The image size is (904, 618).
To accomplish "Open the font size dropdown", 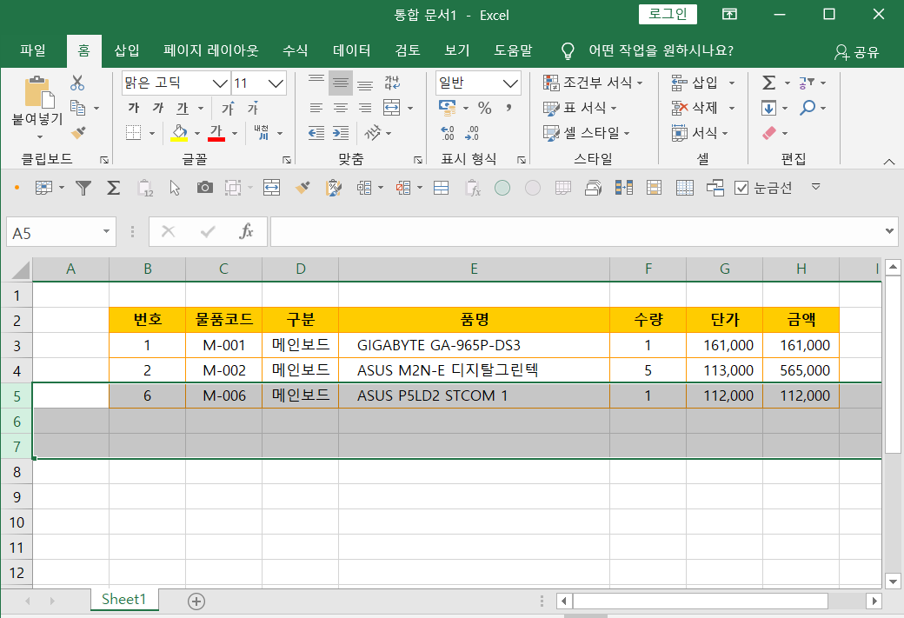I will pyautogui.click(x=276, y=83).
